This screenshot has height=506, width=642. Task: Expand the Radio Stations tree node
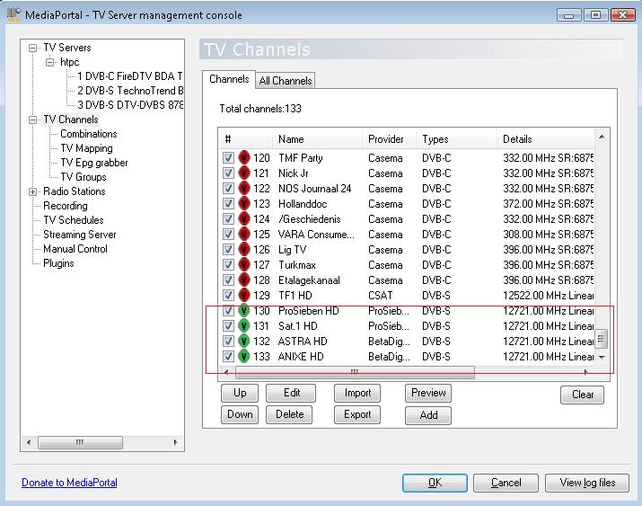[33, 191]
